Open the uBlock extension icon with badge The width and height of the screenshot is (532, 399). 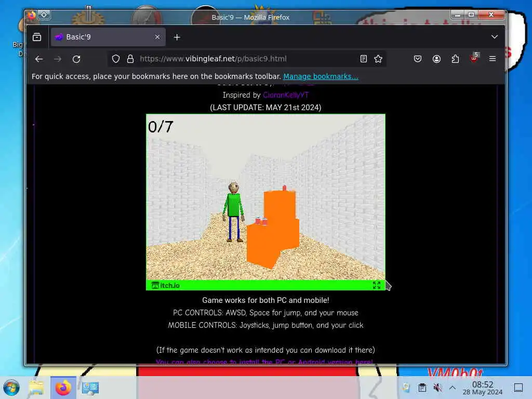pos(474,58)
